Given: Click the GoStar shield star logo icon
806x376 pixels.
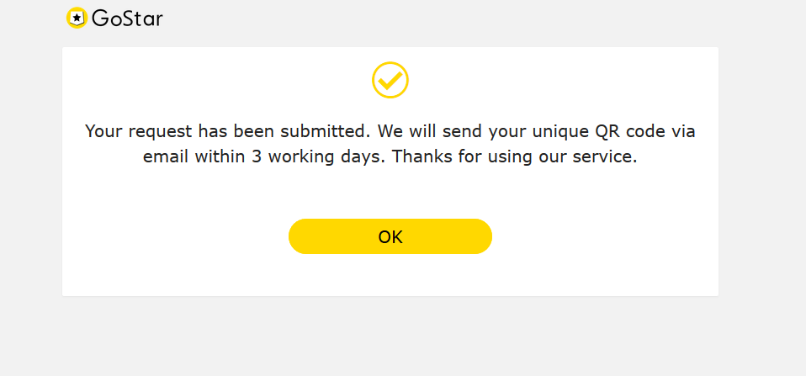Looking at the screenshot, I should pos(77,18).
